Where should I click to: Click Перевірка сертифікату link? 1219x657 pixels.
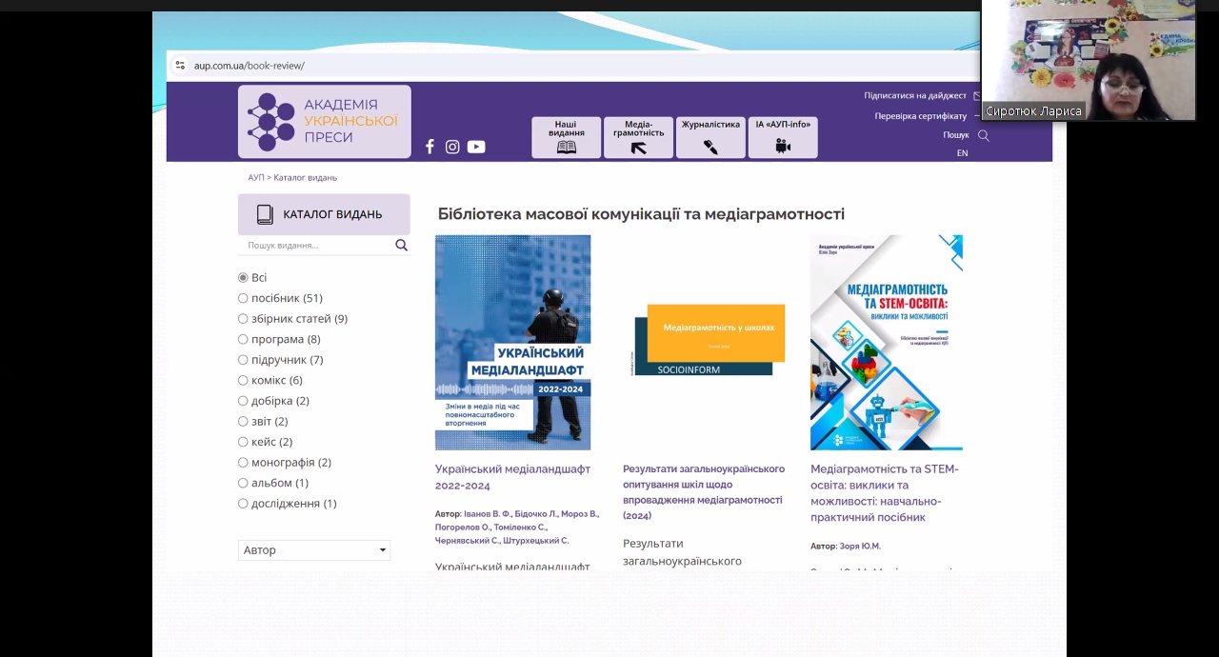[921, 116]
